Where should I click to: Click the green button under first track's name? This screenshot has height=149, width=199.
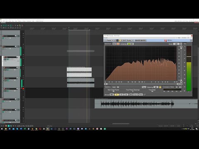coord(3,38)
